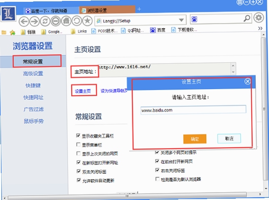The height and width of the screenshot is (200, 269).
Task: Click the Back navigation arrow
Action: coord(24,21)
